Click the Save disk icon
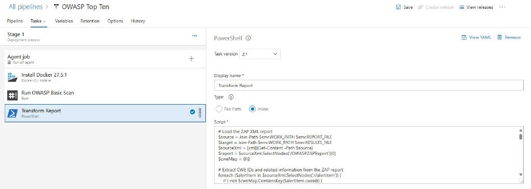The width and height of the screenshot is (531, 189). [399, 7]
